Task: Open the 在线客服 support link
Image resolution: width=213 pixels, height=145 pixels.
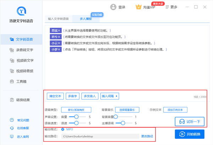Action: [23, 128]
